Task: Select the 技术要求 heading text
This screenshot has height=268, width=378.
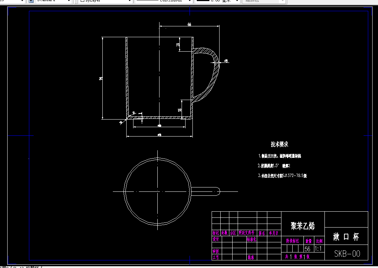Action: tap(279, 144)
